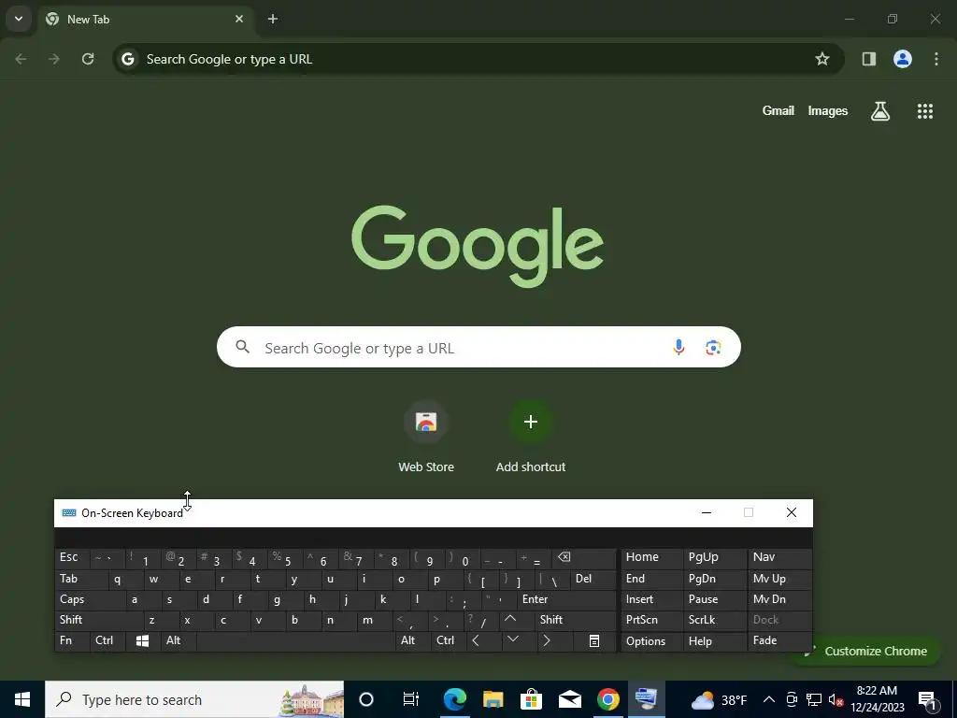The width and height of the screenshot is (957, 718).
Task: Toggle the ScrLk key
Action: 715,621
